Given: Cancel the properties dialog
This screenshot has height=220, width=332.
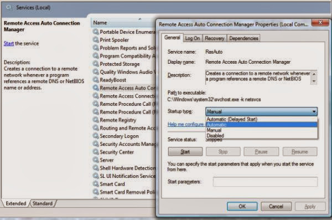Looking at the screenshot, I should [276, 206].
